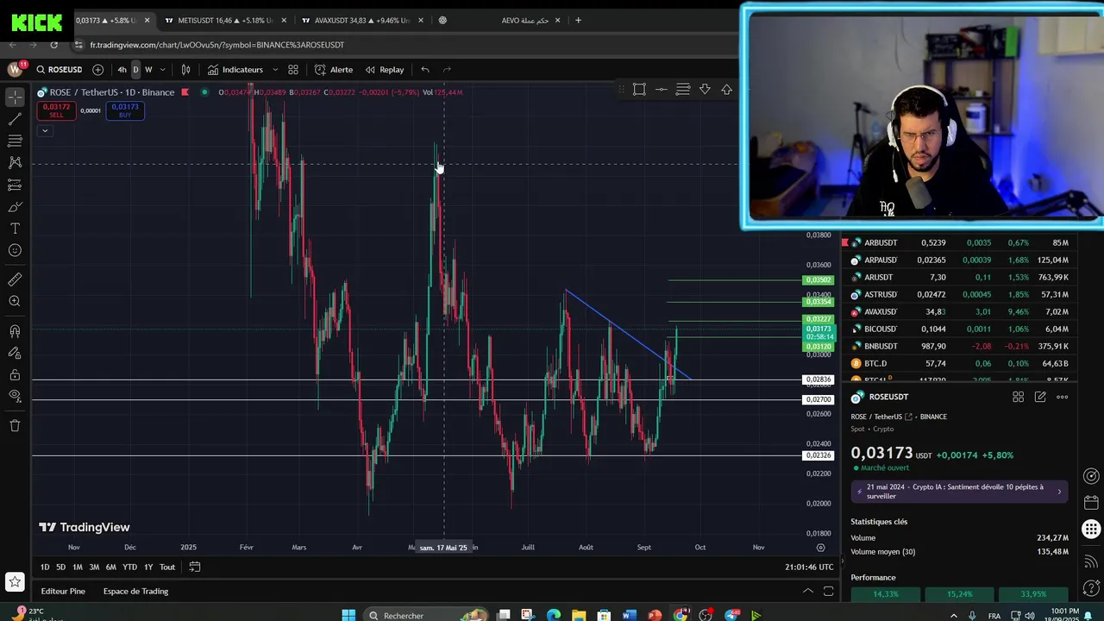Switch to the 4h timeframe
Viewport: 1104px width, 621px height.
tap(122, 70)
